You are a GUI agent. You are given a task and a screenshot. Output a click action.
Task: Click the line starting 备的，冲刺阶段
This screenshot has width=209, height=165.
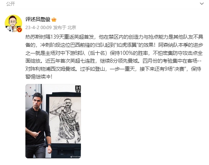click(x=114, y=45)
